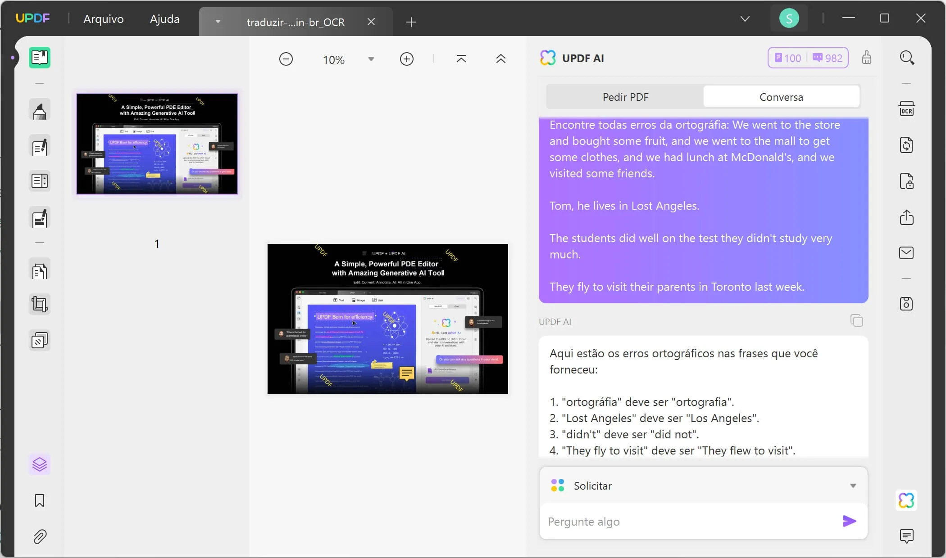Zoom out with the minus icon

(x=286, y=59)
